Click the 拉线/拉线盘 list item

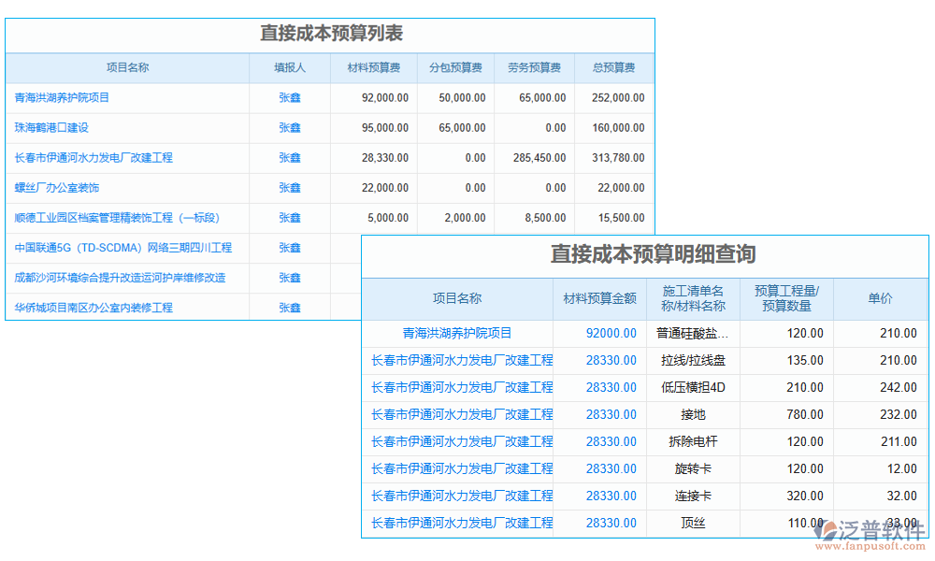click(695, 360)
